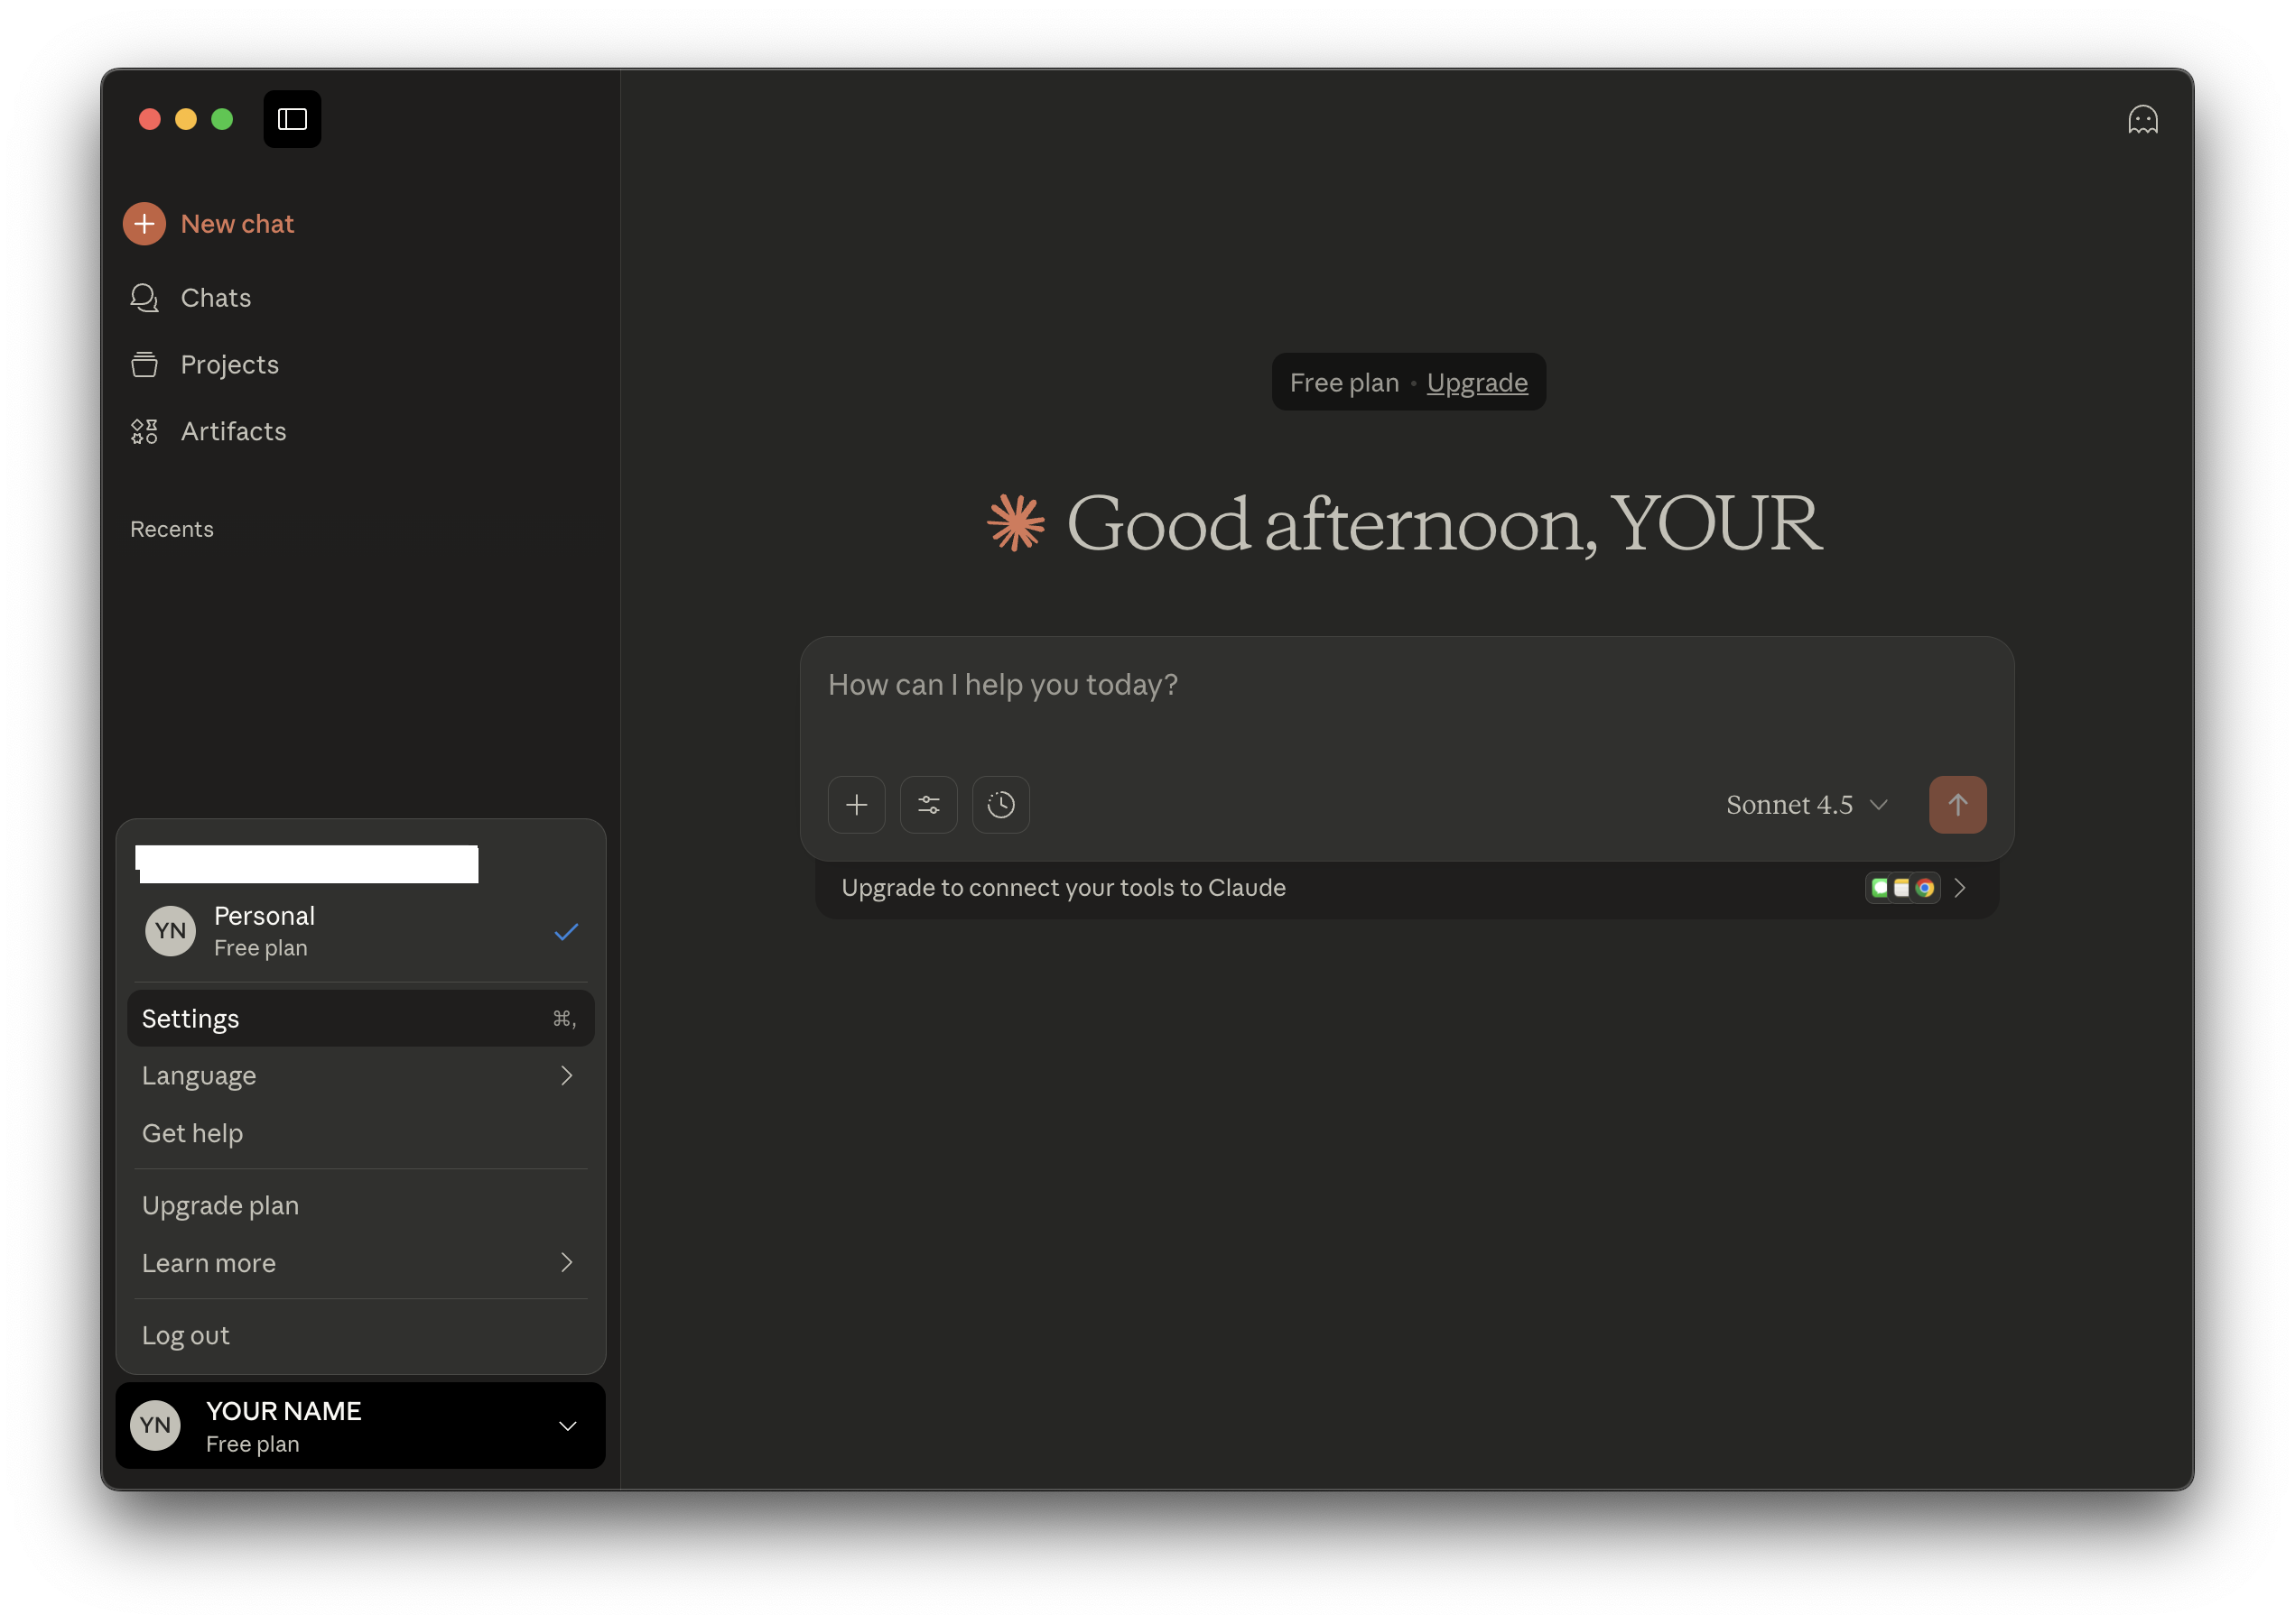The width and height of the screenshot is (2295, 1624).
Task: Open the attachment plus icon in the chat input
Action: (x=857, y=804)
